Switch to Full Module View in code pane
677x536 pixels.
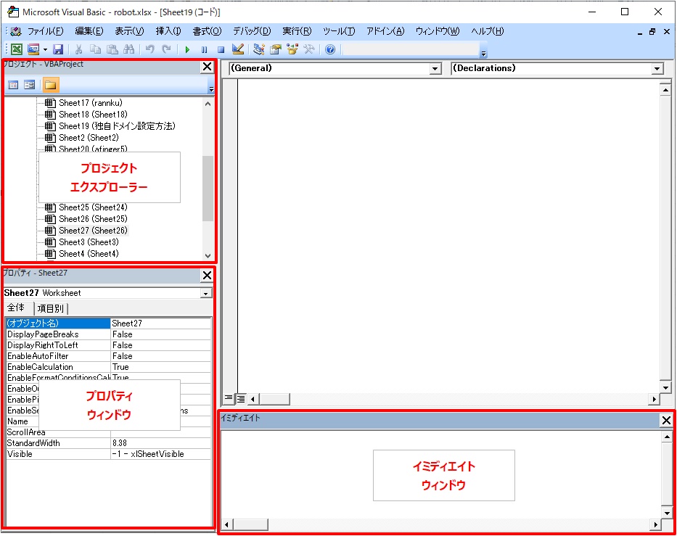pyautogui.click(x=240, y=398)
